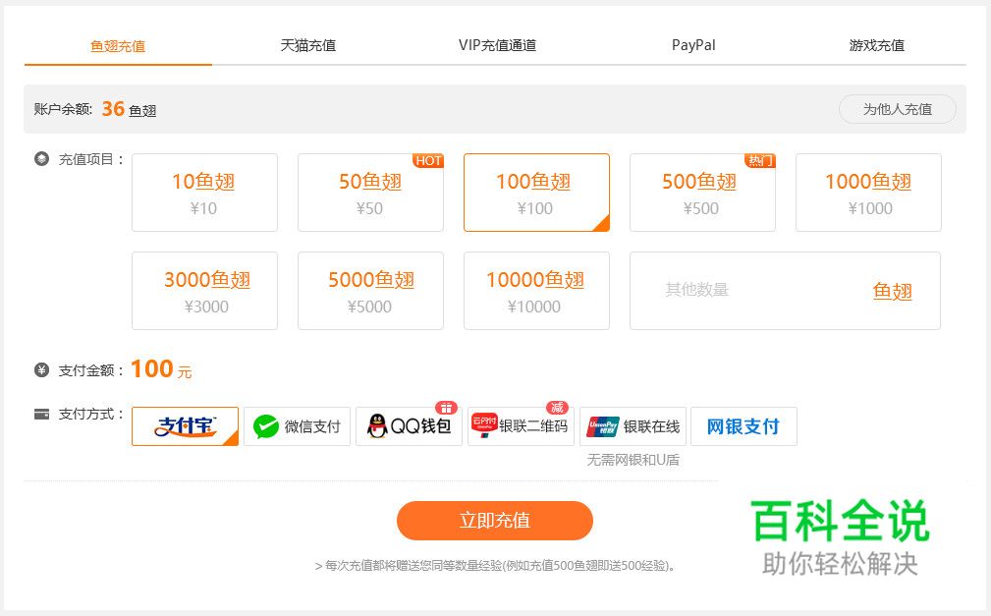This screenshot has height=616, width=991.
Task: Select the 10000鱼翅 recharge option
Action: point(535,291)
